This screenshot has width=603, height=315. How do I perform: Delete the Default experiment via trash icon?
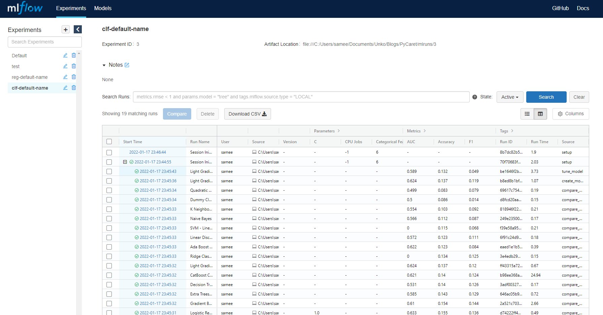tap(73, 55)
